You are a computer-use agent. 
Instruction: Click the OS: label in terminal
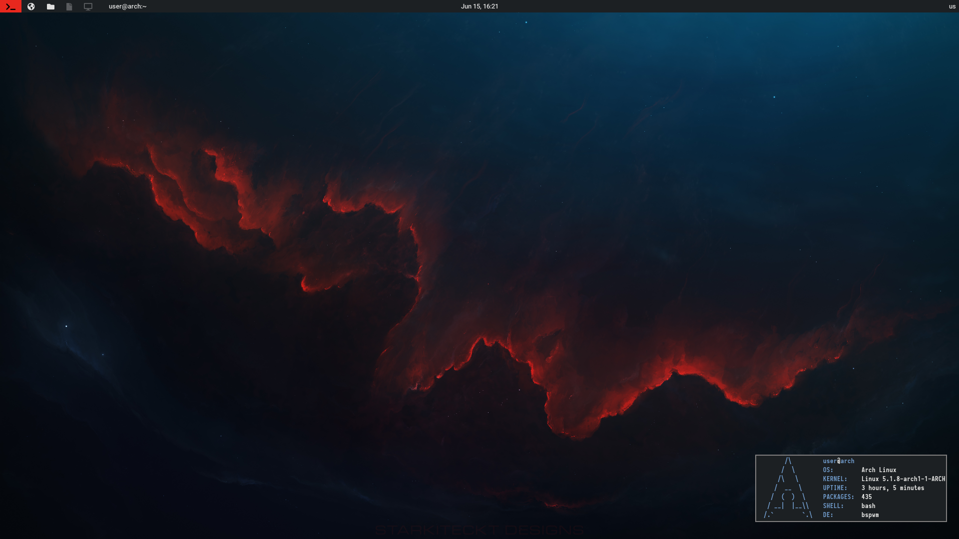(828, 470)
